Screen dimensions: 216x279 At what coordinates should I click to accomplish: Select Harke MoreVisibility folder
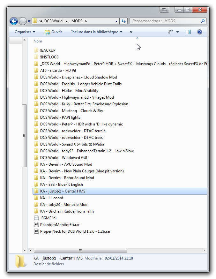pyautogui.click(x=66, y=91)
